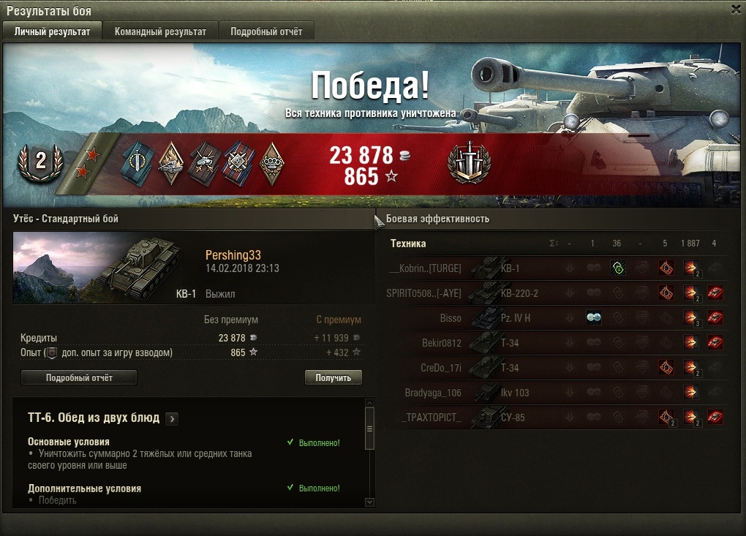Click the green spotted icon in the Kobrin row

(617, 268)
